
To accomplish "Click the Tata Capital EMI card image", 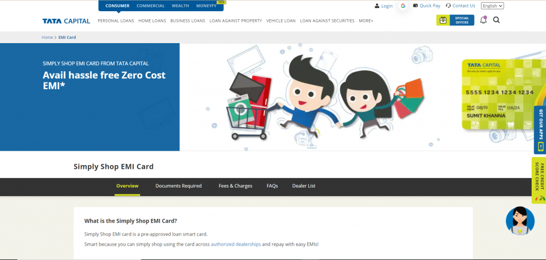I will tap(503, 94).
